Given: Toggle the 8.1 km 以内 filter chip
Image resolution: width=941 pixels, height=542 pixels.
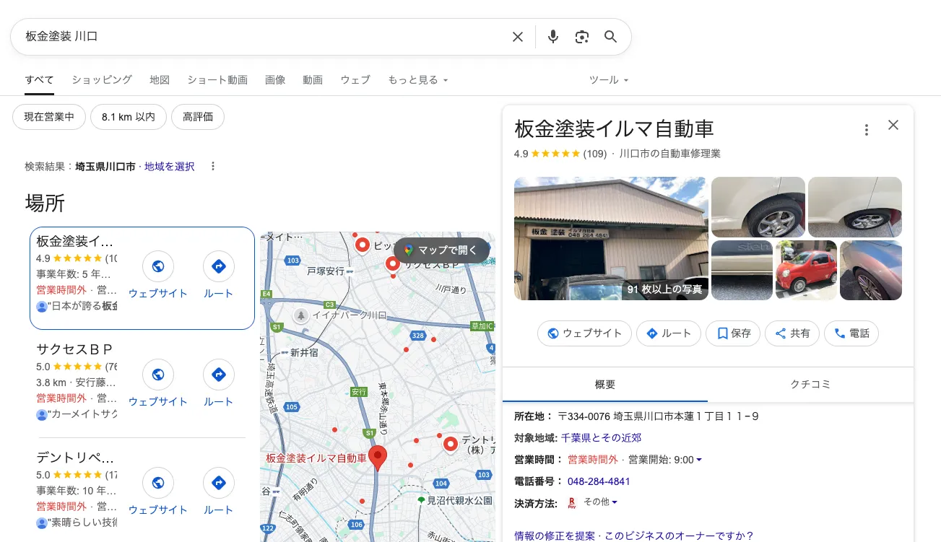Looking at the screenshot, I should tap(129, 116).
